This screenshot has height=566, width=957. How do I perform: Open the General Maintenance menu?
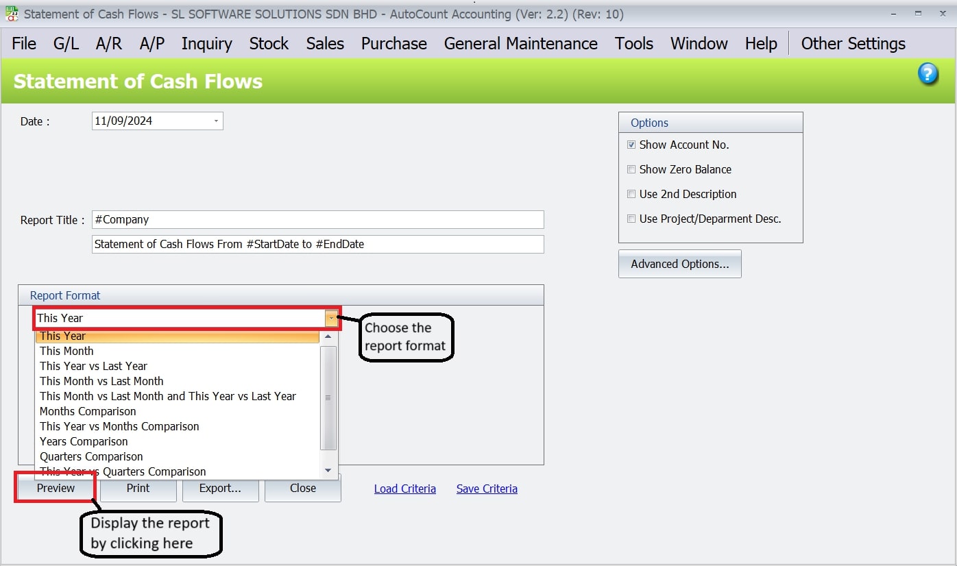tap(520, 43)
